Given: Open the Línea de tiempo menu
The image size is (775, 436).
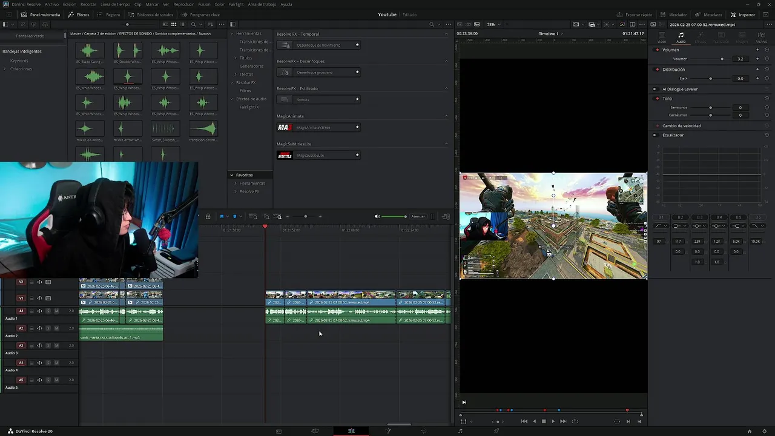Looking at the screenshot, I should 115,4.
